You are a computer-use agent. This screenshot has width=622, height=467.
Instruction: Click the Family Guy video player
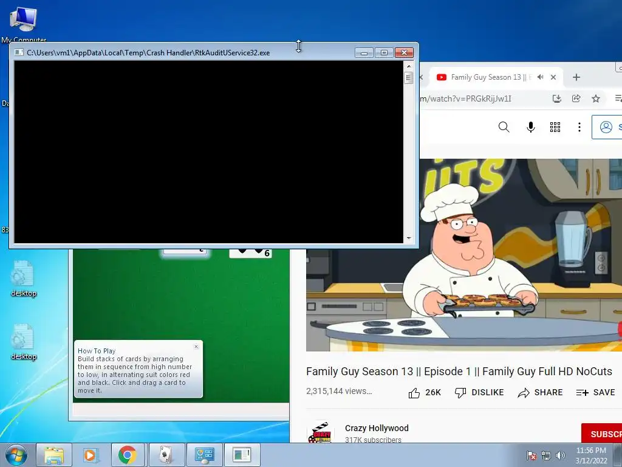tap(463, 255)
